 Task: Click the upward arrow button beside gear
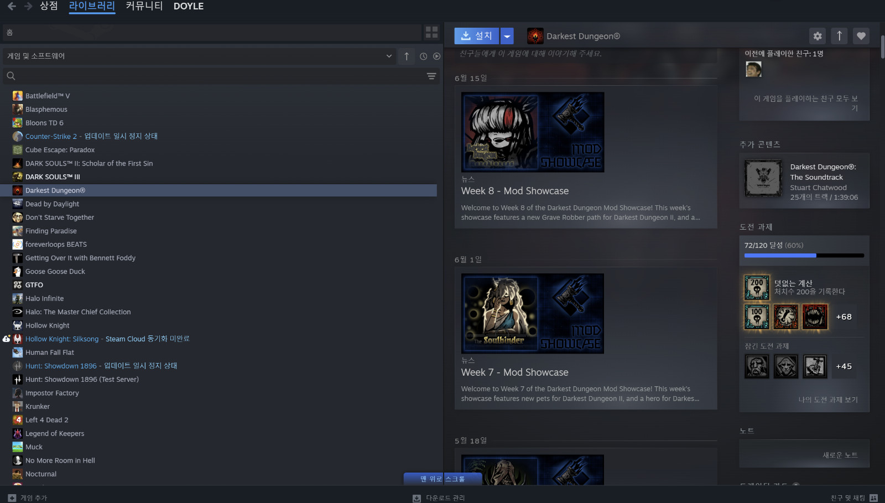pyautogui.click(x=839, y=36)
